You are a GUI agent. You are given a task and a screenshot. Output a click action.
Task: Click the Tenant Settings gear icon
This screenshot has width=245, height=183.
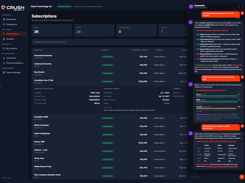coord(4,72)
